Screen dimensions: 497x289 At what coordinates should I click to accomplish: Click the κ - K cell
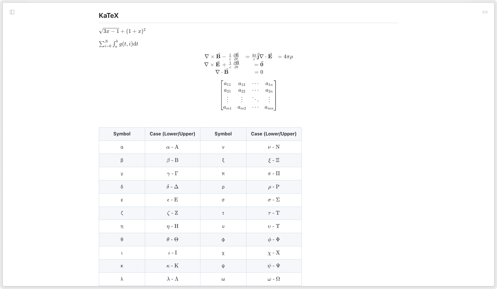pos(172,266)
